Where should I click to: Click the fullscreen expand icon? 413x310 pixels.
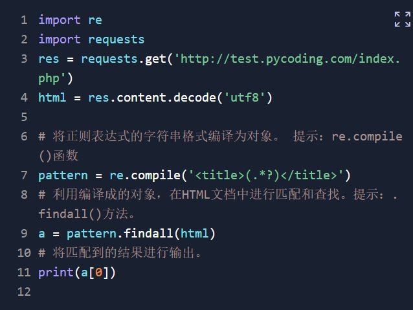402,19
